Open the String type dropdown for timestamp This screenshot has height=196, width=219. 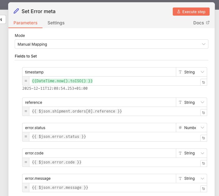191,72
